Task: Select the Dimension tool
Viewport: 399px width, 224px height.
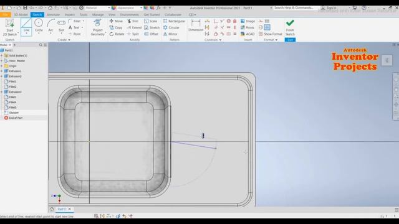Action: [196, 26]
